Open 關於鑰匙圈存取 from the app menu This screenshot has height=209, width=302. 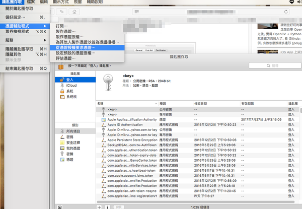coord(25,9)
